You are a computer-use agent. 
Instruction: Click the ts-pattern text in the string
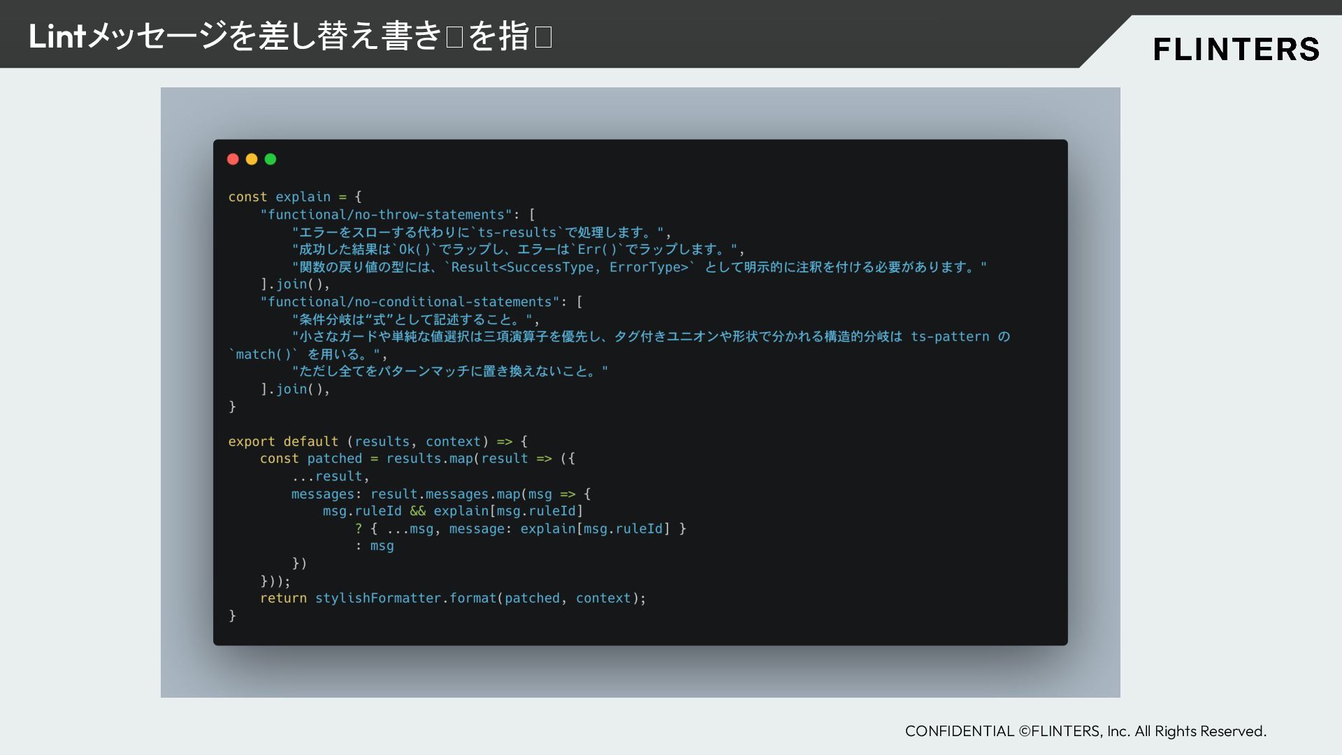pos(949,337)
